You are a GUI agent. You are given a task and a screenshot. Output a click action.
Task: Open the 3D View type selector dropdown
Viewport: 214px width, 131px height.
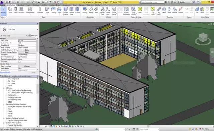19,30
